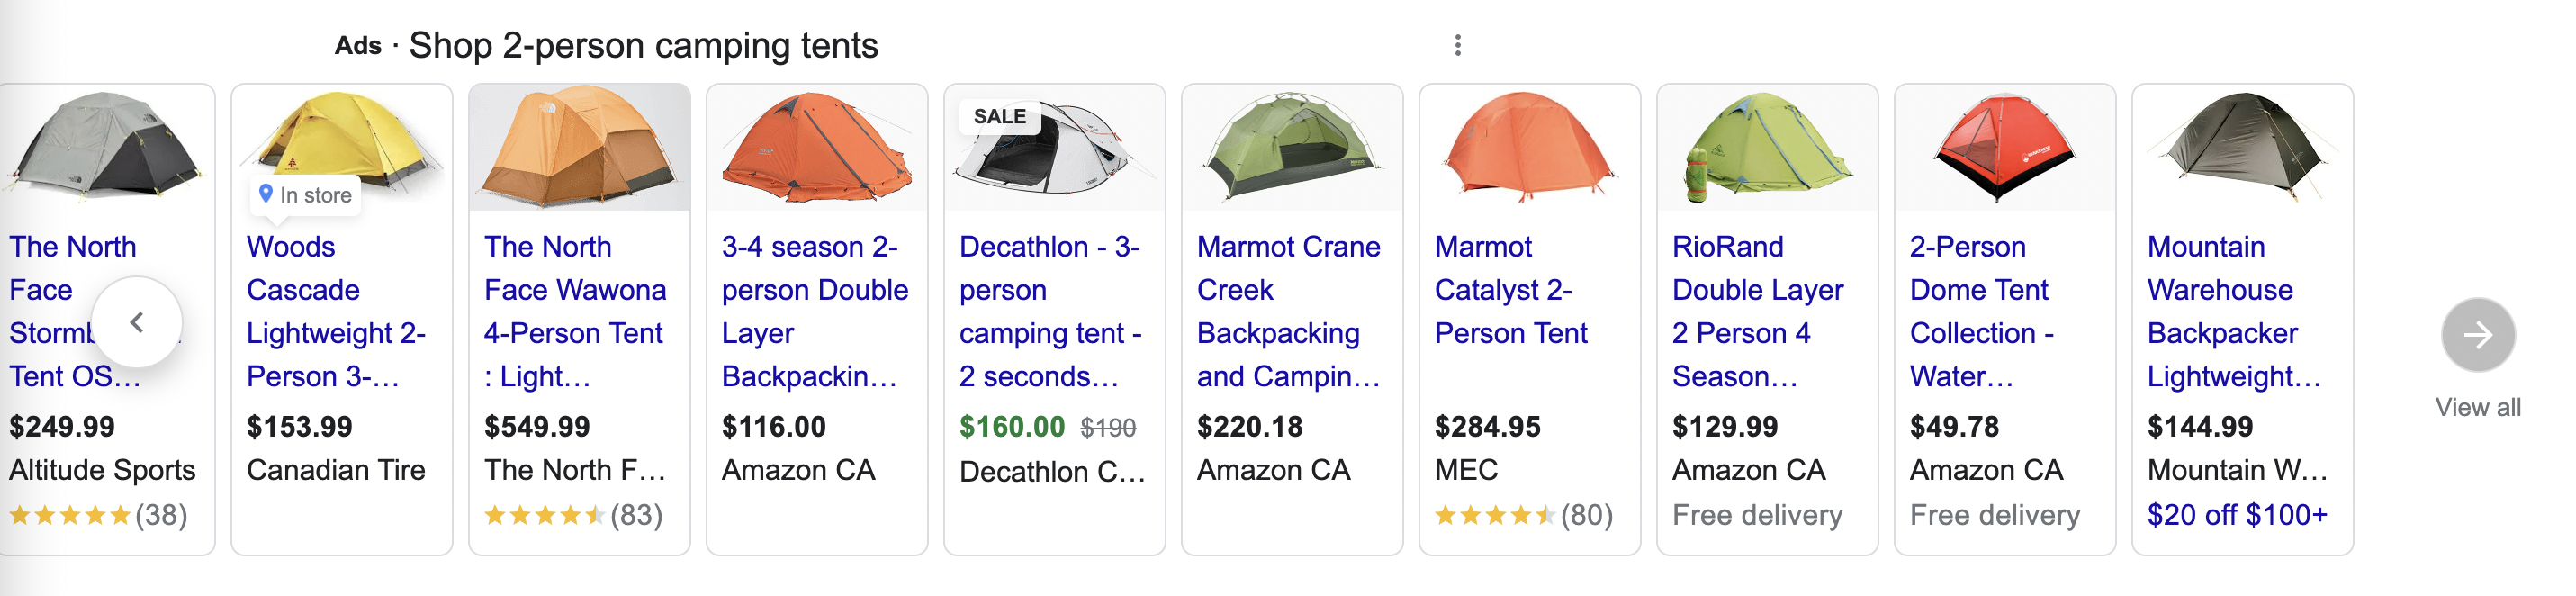The image size is (2576, 596).
Task: Click the $160.00 Decathlon sale price
Action: click(x=1011, y=427)
